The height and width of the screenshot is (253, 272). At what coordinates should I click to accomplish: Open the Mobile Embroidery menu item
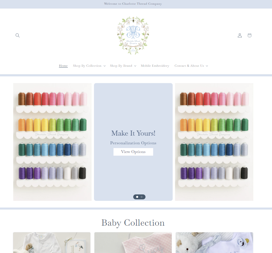[x=155, y=66]
